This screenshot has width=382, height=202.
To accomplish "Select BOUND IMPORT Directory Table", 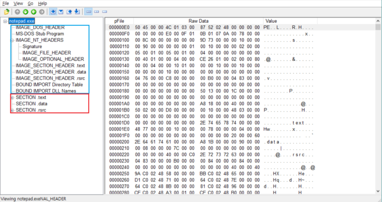I will click(x=49, y=84).
